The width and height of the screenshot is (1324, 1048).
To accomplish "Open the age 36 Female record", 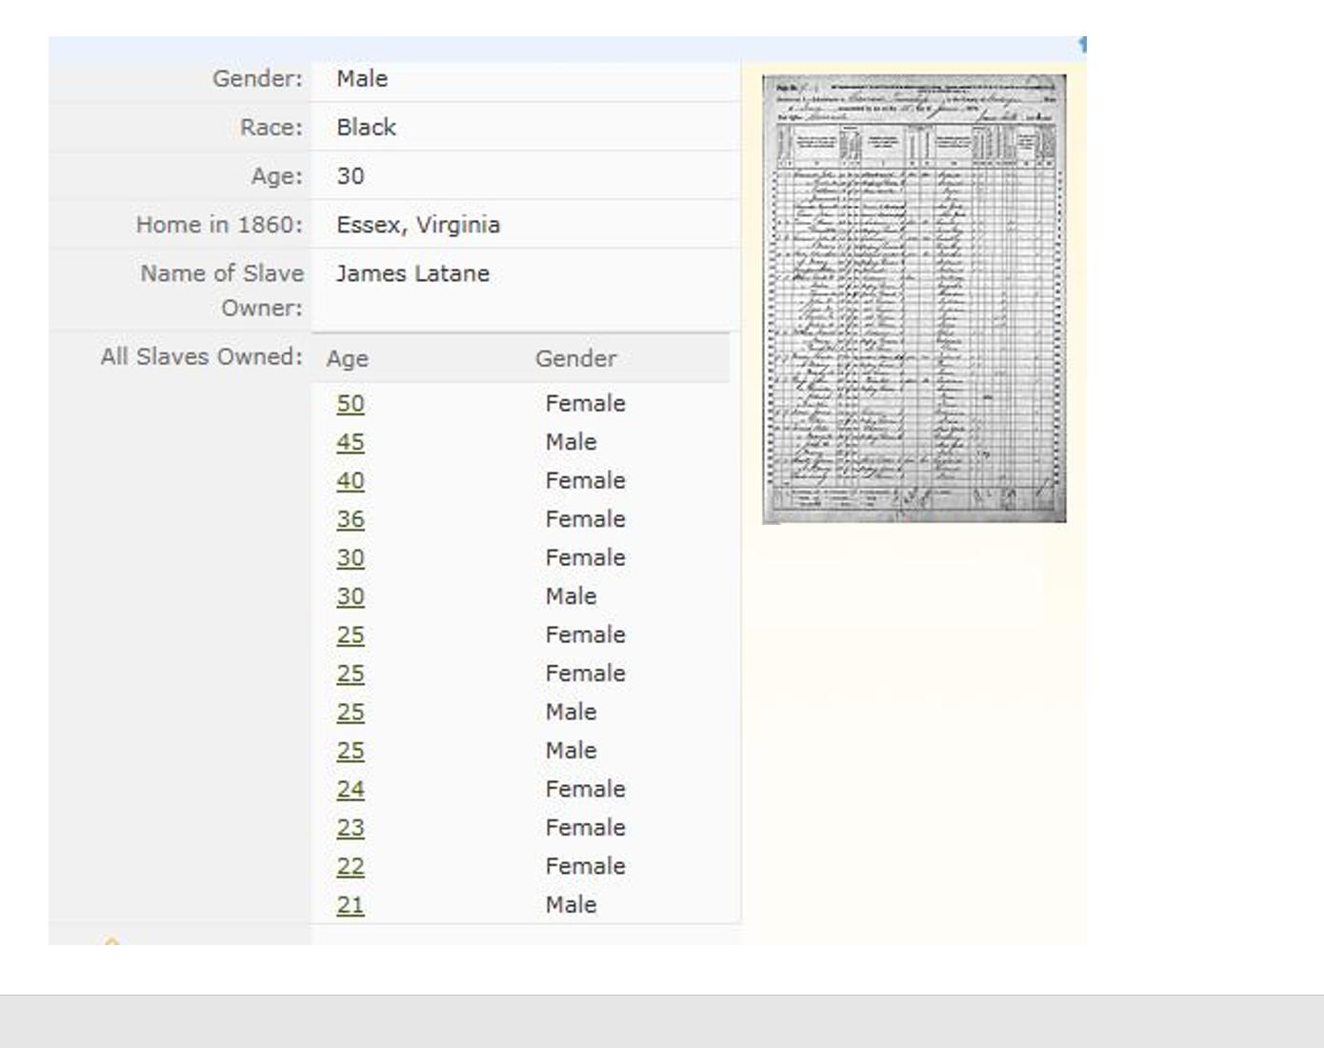I will [x=351, y=519].
